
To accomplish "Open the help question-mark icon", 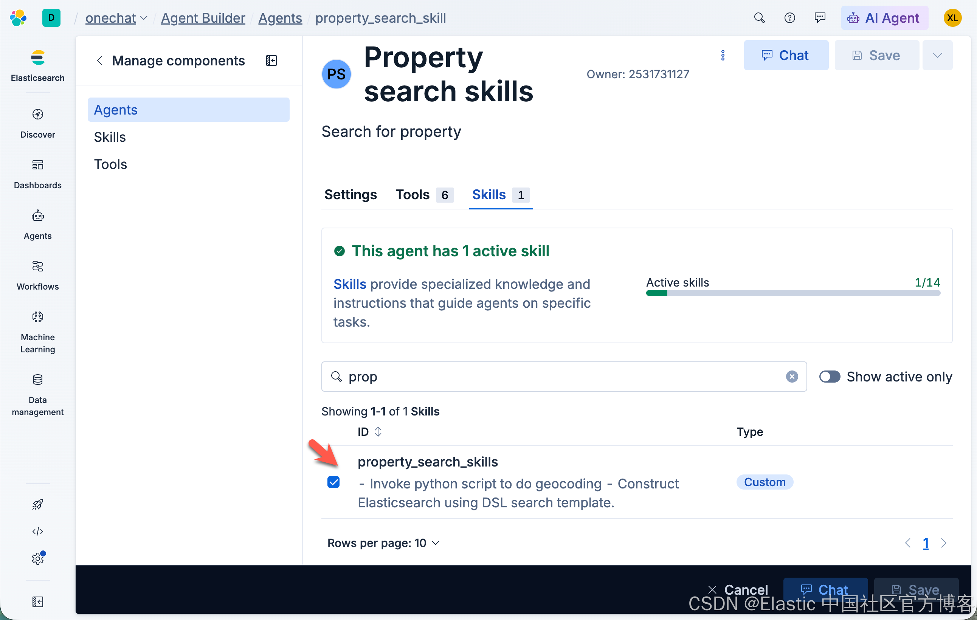I will pos(789,18).
